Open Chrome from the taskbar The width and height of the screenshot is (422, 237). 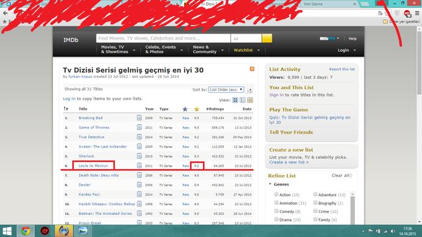pos(26,231)
